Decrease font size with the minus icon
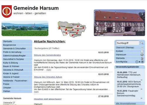 coord(137,62)
